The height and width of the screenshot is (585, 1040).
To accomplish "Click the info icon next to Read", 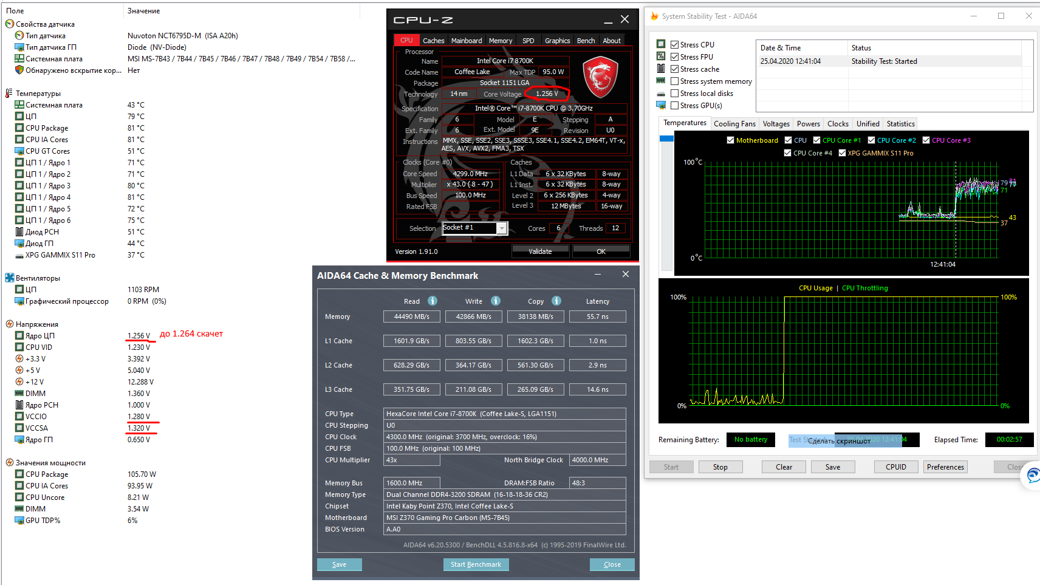I will [433, 301].
